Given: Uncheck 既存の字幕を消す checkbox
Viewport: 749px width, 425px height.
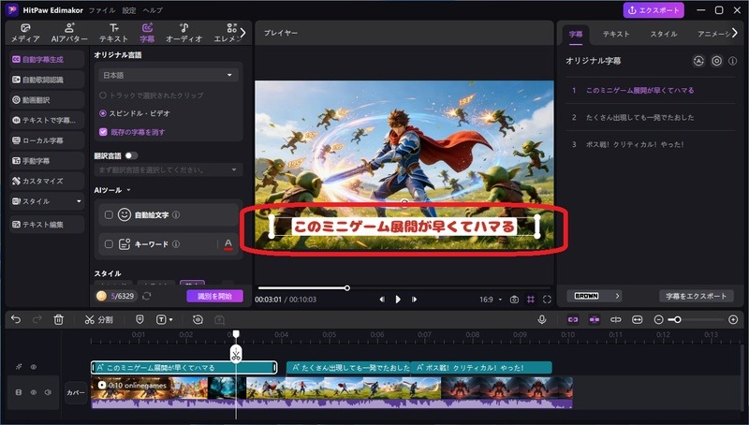Looking at the screenshot, I should [x=103, y=132].
